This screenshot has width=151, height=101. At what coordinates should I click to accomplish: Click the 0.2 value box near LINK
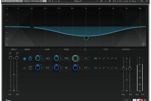point(127,100)
